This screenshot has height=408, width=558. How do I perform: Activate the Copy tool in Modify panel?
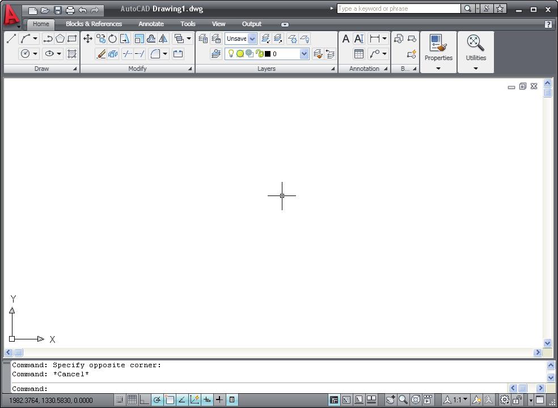[101, 39]
